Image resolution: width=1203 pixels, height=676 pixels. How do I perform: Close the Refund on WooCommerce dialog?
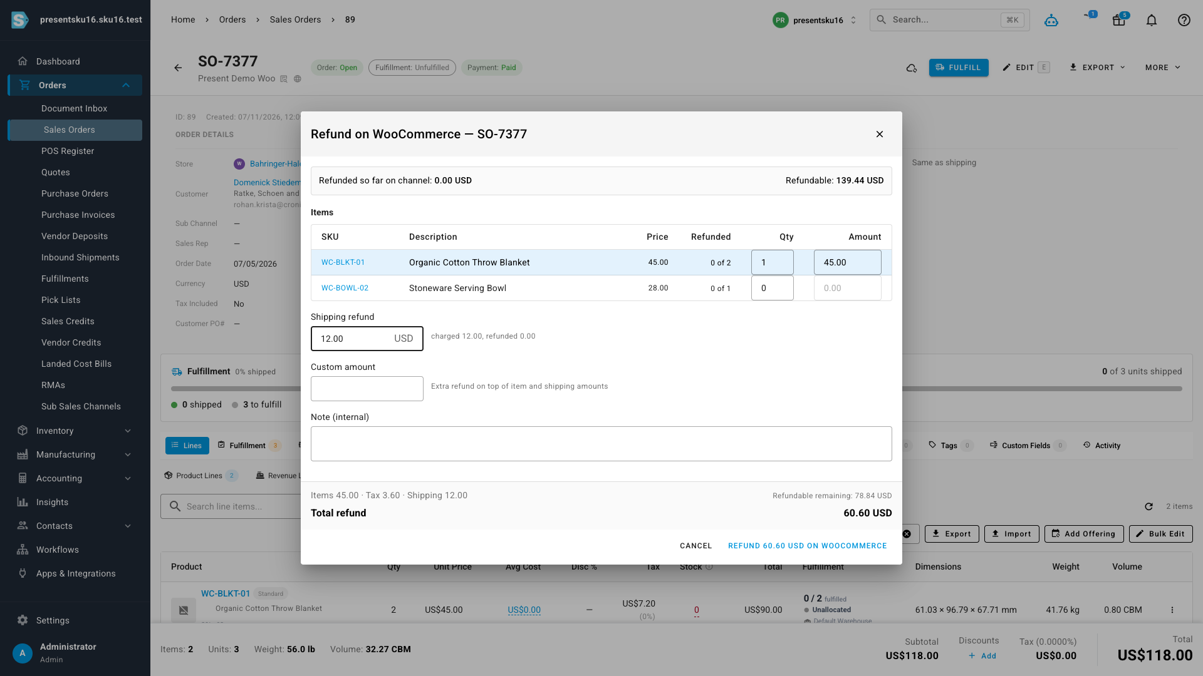[880, 134]
